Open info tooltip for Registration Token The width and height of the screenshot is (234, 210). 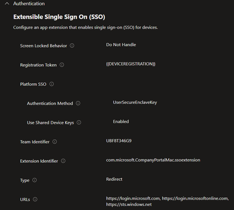click(x=62, y=65)
